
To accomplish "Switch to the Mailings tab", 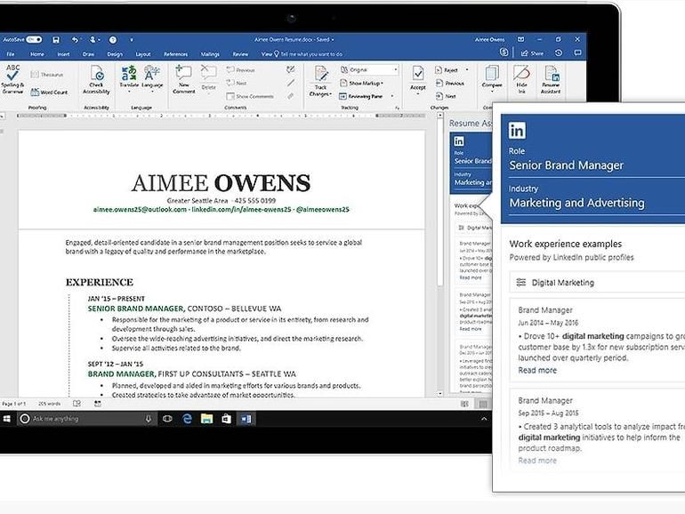I will (210, 54).
